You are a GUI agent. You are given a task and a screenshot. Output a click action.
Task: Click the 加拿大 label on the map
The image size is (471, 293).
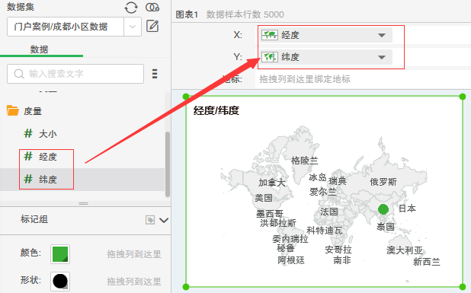click(x=272, y=183)
